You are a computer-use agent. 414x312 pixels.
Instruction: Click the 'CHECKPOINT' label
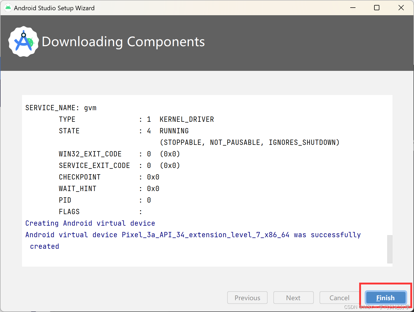(80, 177)
